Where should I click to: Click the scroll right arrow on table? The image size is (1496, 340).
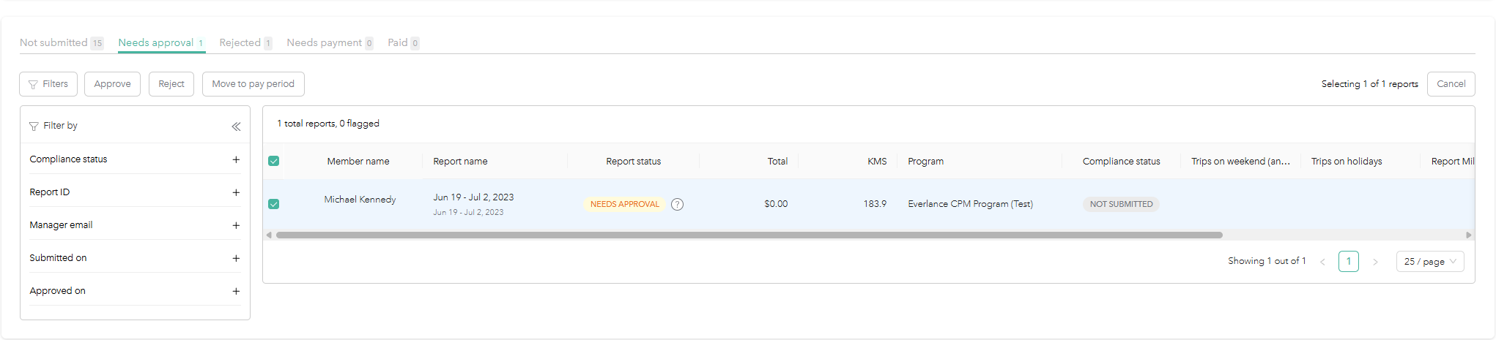point(1468,235)
